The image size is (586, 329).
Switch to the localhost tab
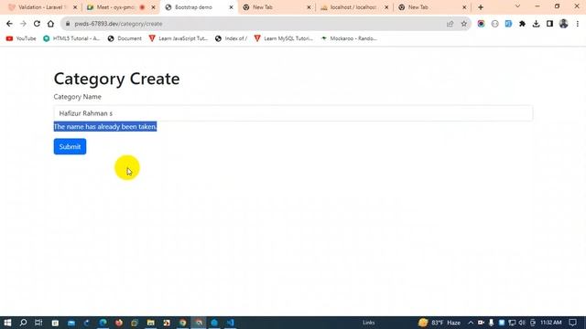[x=354, y=7]
